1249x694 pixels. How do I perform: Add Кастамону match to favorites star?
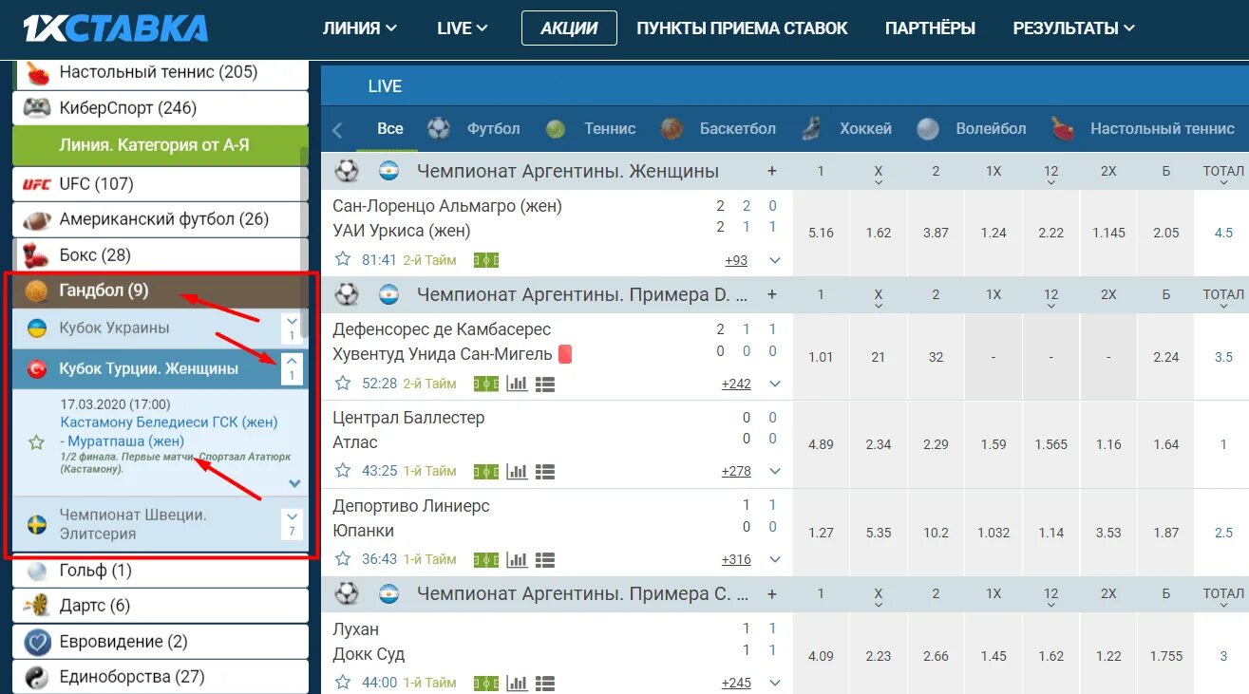37,441
